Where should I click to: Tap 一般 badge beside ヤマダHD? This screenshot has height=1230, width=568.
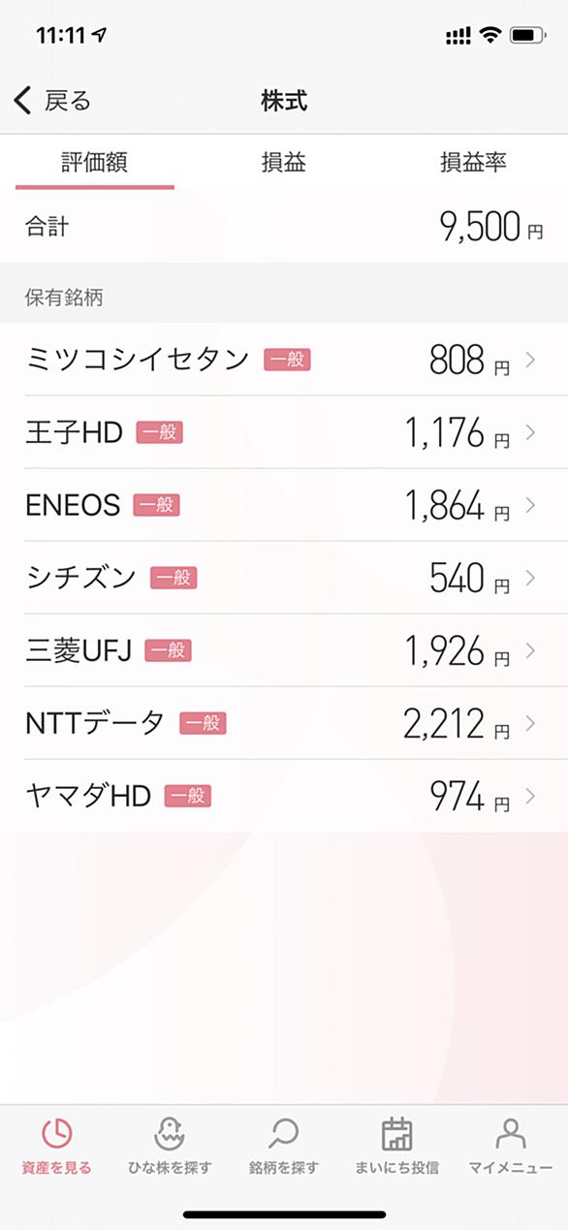click(187, 797)
